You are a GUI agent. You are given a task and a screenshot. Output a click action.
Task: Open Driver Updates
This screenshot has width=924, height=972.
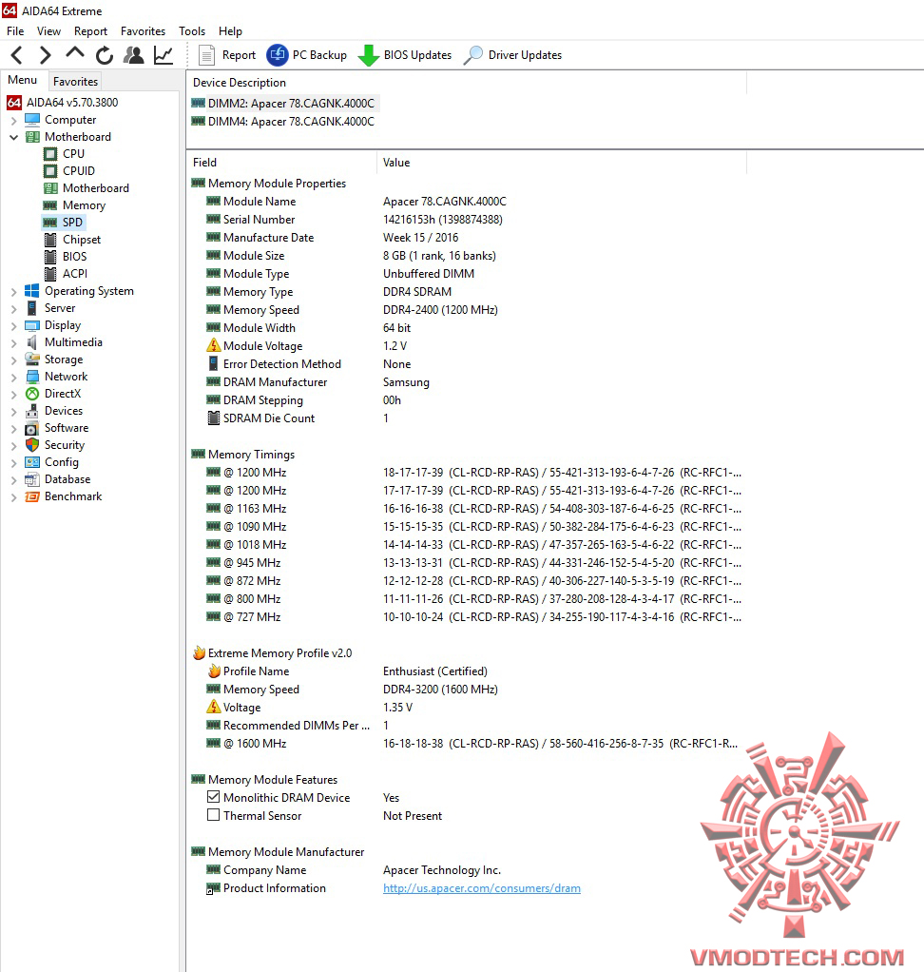pos(513,55)
